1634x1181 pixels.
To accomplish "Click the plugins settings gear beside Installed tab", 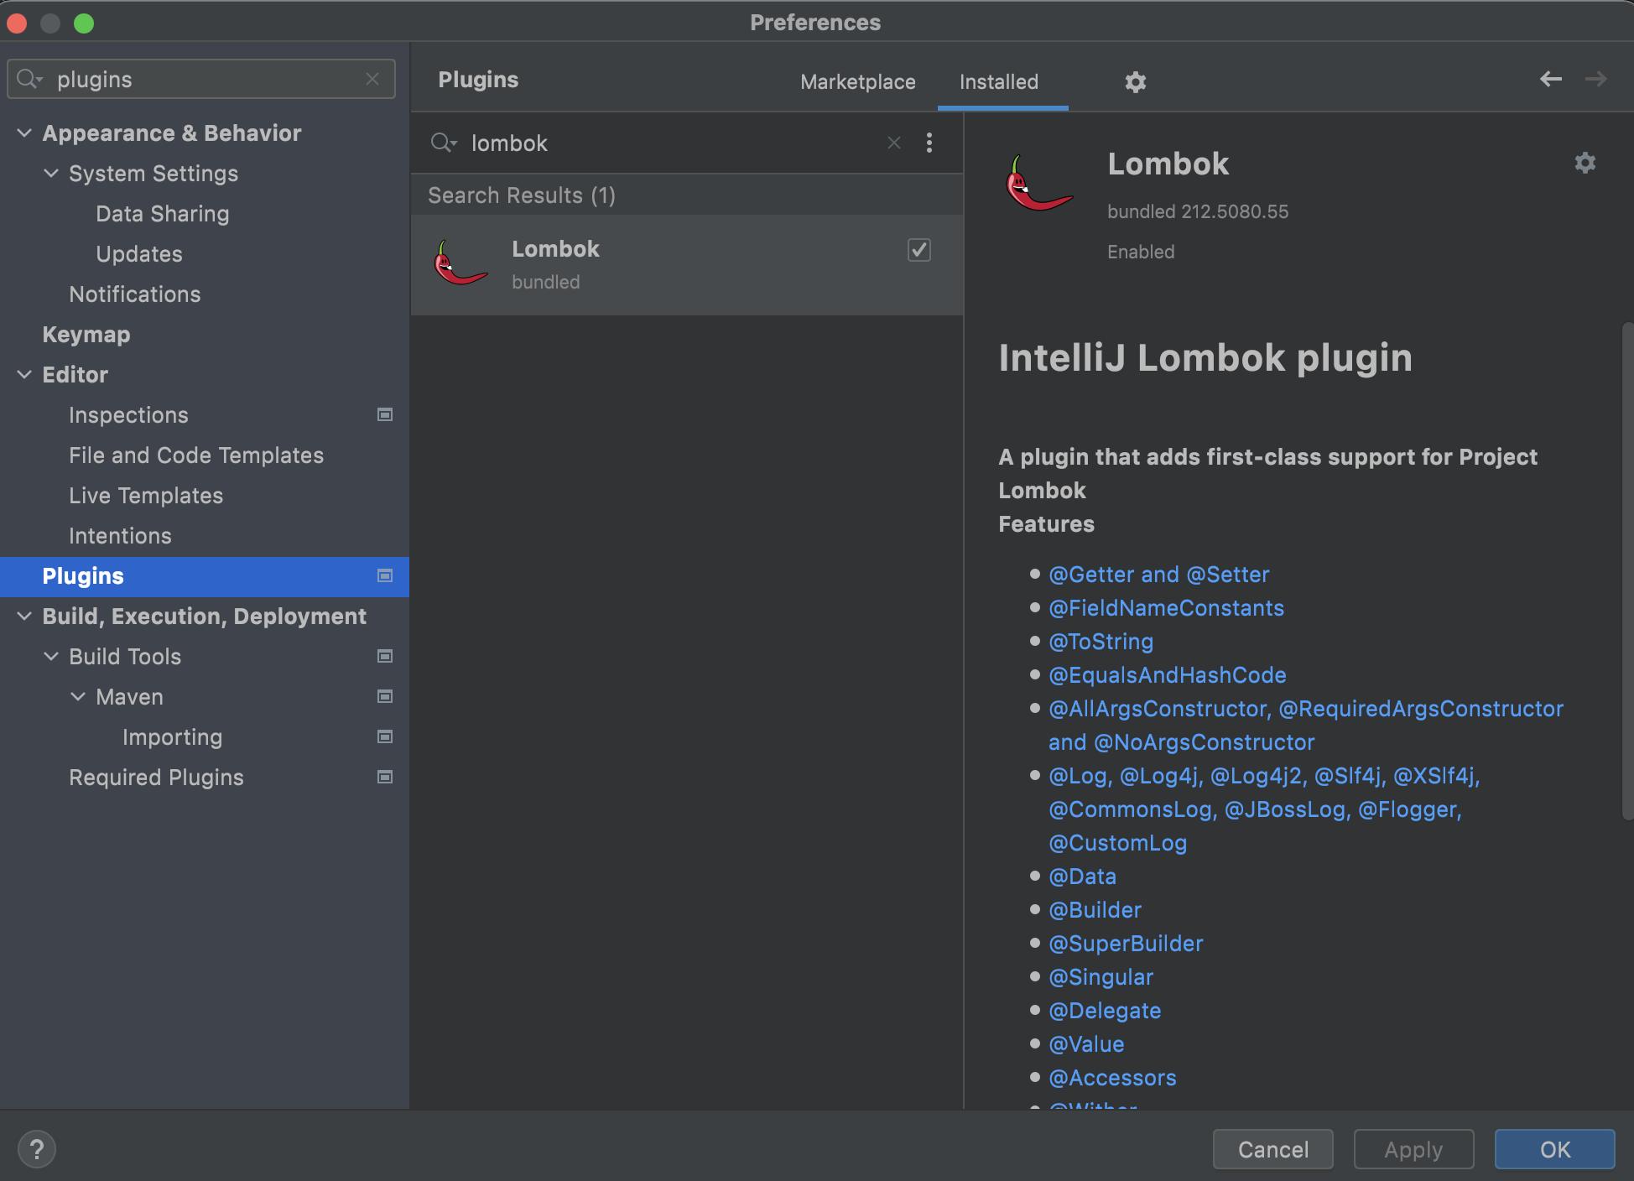I will 1135,81.
